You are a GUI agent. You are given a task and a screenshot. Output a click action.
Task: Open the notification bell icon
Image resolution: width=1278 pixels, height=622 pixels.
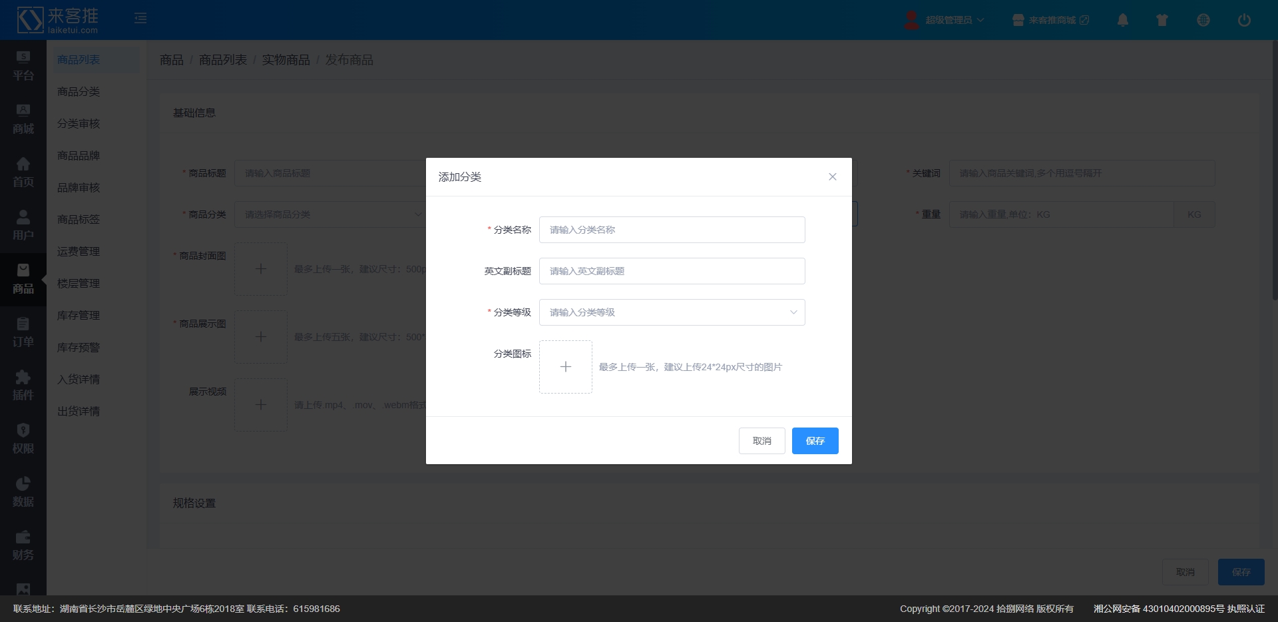pyautogui.click(x=1122, y=20)
